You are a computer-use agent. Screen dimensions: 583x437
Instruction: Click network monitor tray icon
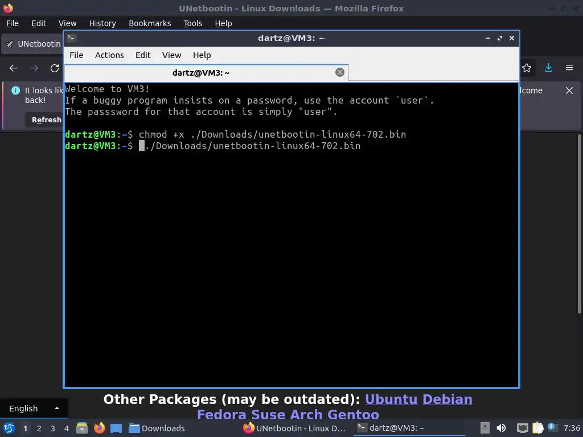(x=523, y=428)
